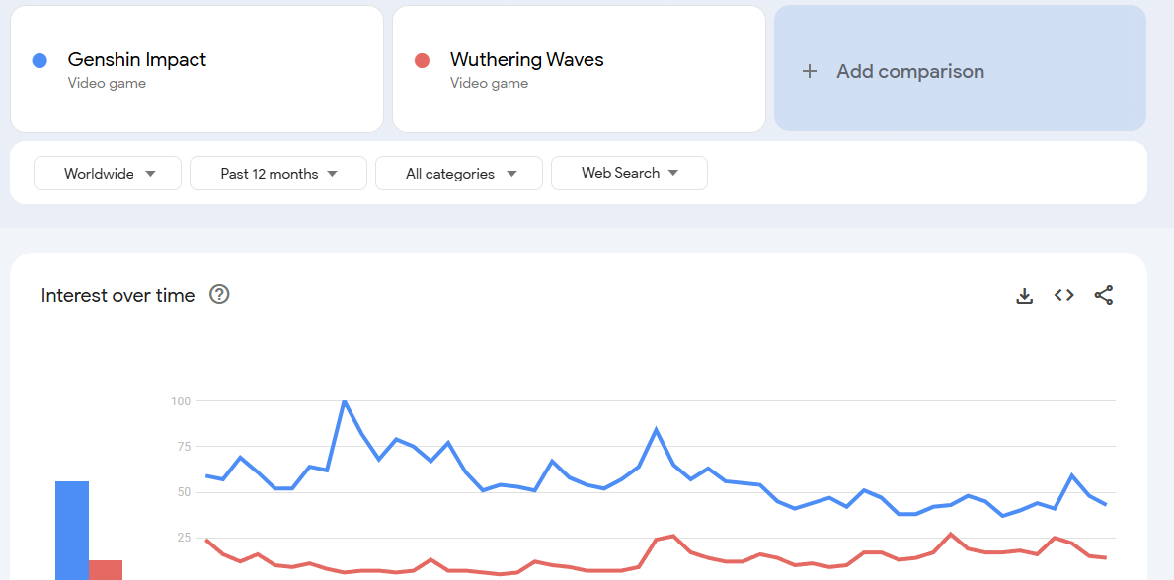Open the Past 12 months time dropdown
1174x580 pixels.
(x=278, y=173)
